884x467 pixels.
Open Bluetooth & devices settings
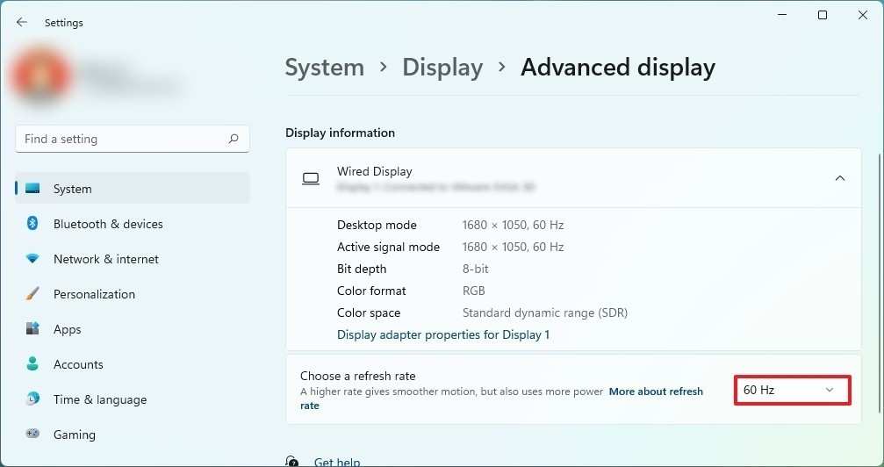(x=132, y=224)
